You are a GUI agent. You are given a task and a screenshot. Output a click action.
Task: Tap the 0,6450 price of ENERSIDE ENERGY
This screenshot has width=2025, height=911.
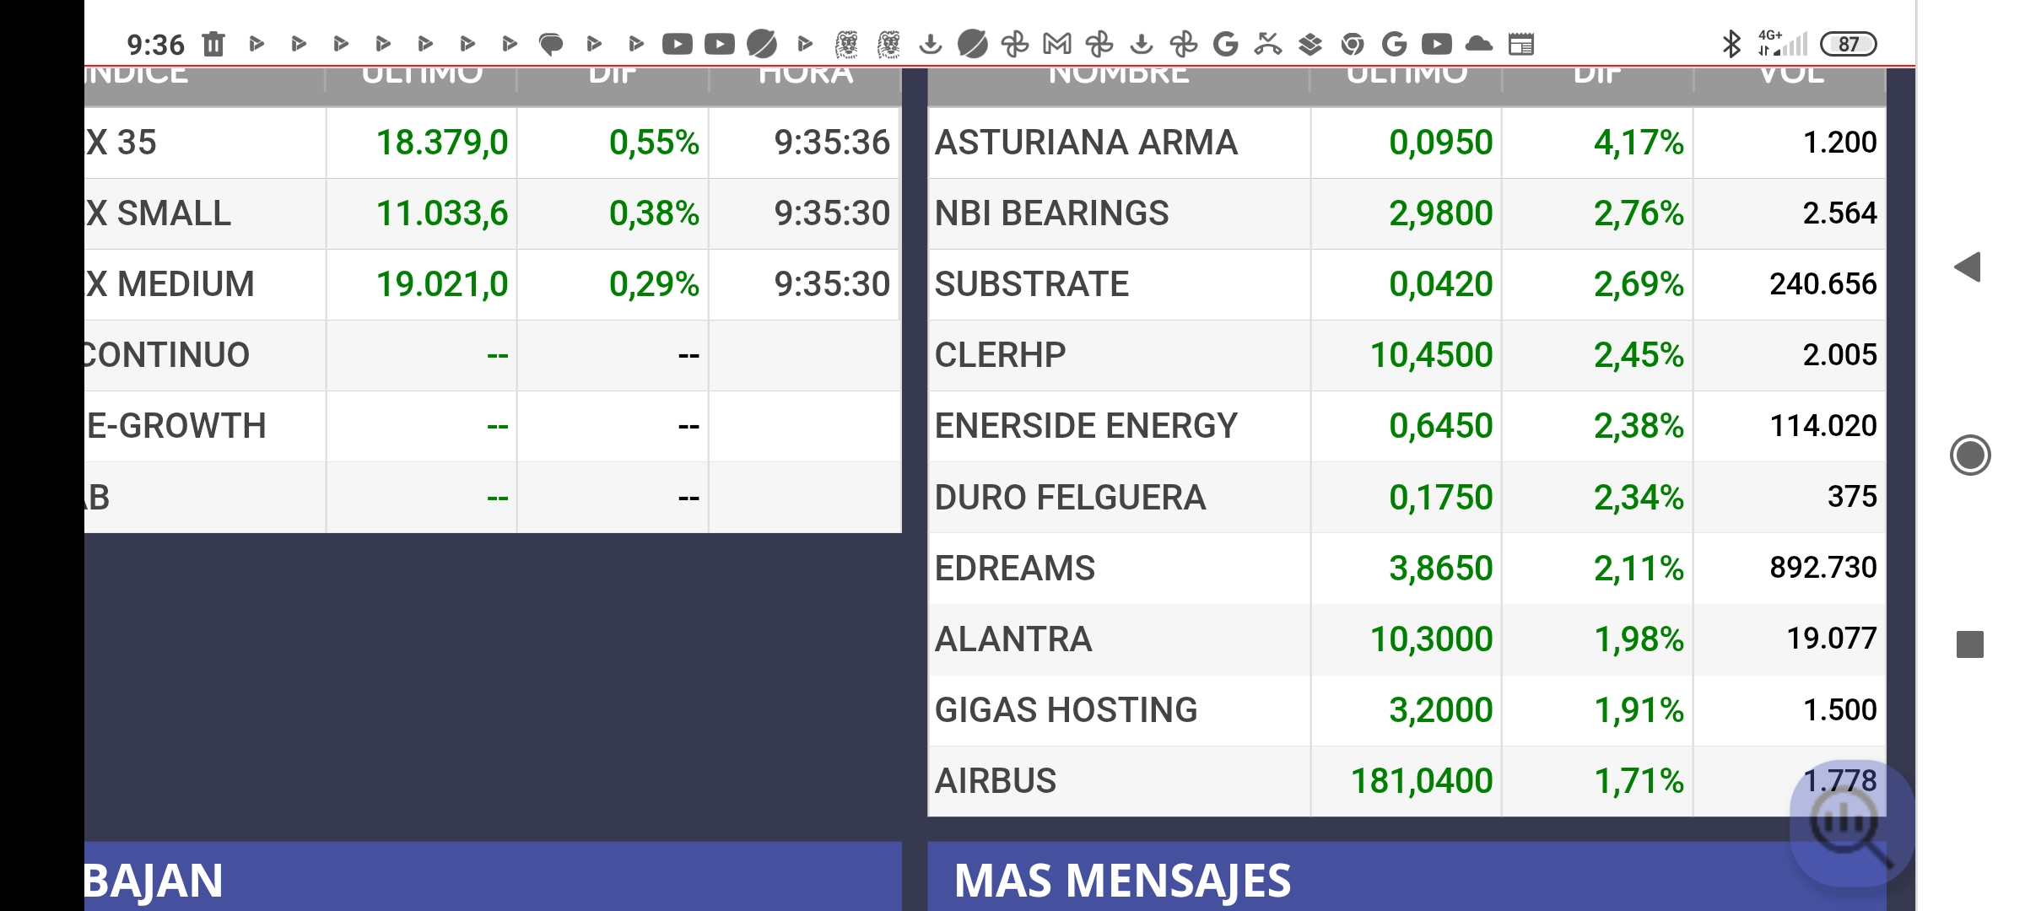click(1441, 426)
